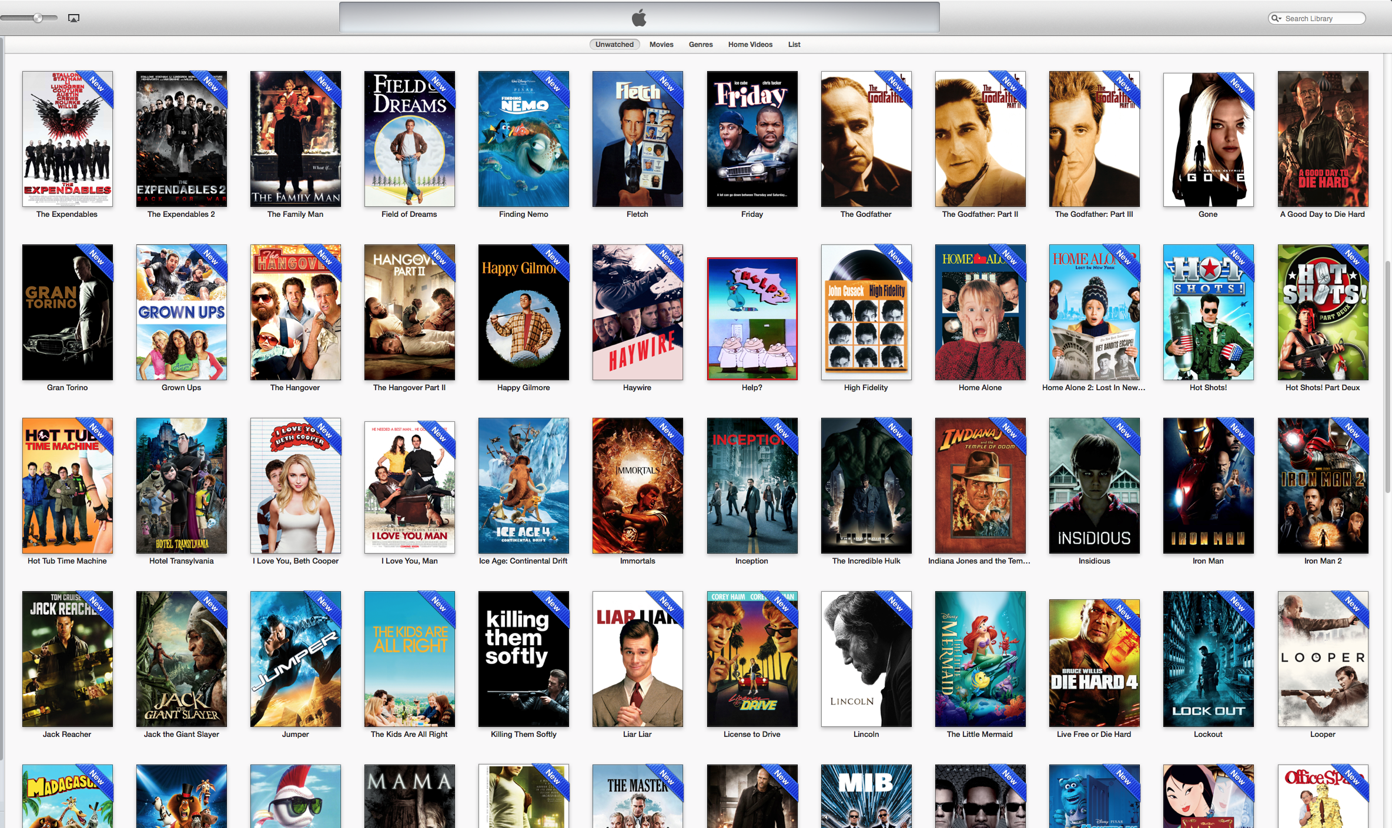Click the Gone movie poster

tap(1209, 140)
